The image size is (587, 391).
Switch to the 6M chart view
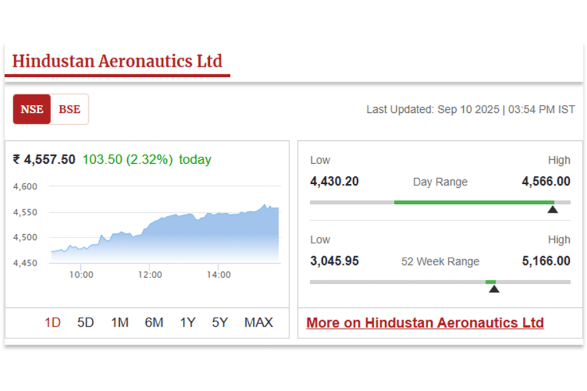tap(154, 322)
